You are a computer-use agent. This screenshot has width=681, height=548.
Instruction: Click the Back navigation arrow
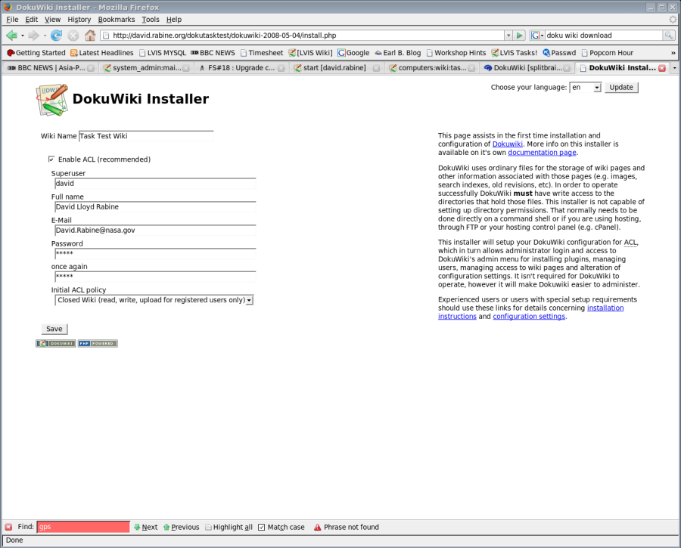pyautogui.click(x=11, y=35)
